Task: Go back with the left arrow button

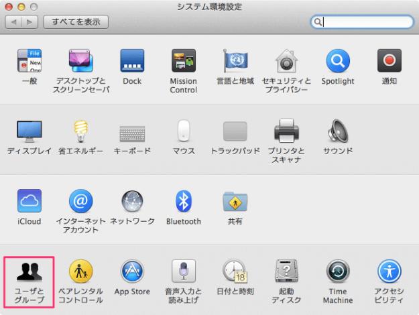Action: (13, 22)
